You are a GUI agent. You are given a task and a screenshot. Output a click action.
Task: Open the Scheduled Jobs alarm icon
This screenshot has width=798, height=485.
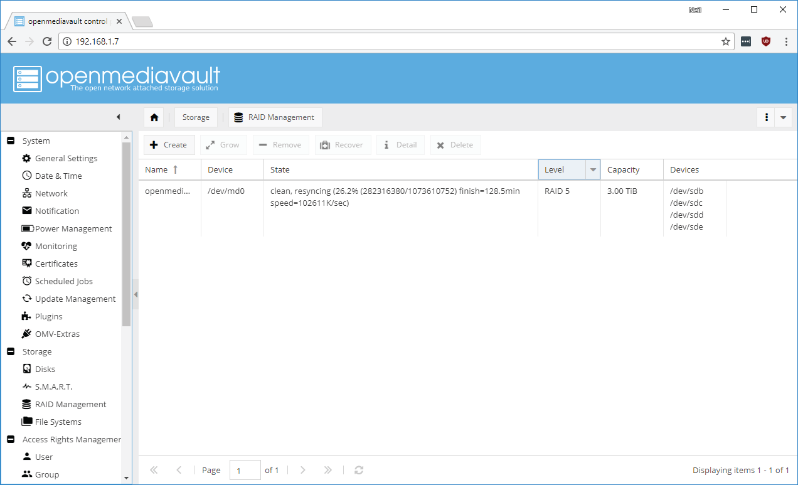(26, 281)
